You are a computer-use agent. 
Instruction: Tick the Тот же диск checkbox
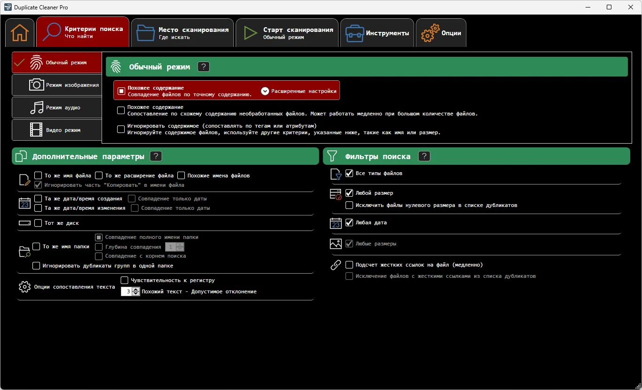[x=39, y=223]
